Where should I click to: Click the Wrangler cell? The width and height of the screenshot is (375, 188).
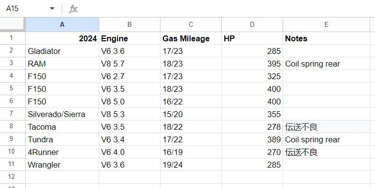coord(62,165)
